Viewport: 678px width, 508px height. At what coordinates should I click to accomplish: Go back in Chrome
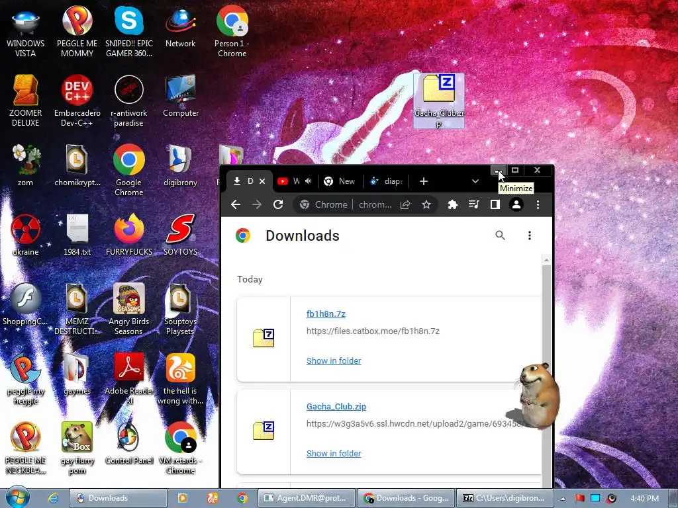click(236, 204)
